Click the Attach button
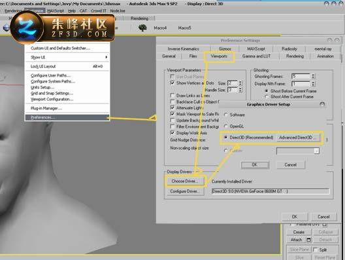 [x=296, y=240]
